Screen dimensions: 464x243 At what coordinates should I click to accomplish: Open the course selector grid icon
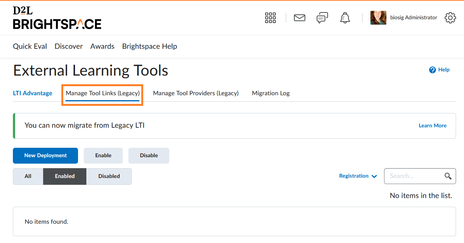(270, 18)
